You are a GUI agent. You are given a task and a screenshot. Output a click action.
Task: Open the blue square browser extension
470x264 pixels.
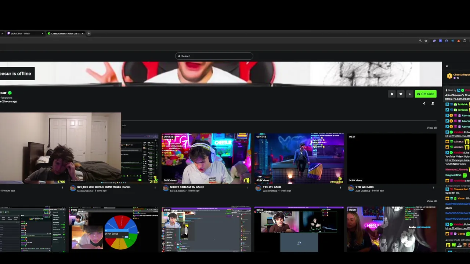tap(440, 41)
